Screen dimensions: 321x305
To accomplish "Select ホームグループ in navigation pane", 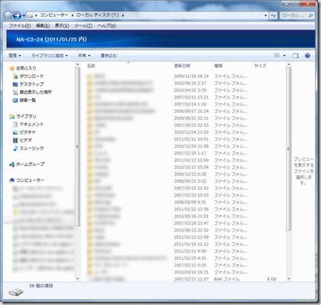I will click(30, 164).
